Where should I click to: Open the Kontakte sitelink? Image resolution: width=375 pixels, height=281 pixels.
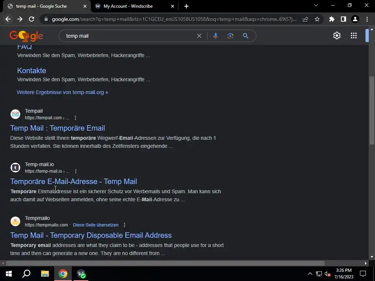31,71
